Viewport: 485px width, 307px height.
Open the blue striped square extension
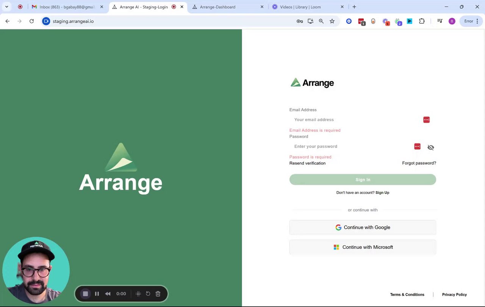410,21
